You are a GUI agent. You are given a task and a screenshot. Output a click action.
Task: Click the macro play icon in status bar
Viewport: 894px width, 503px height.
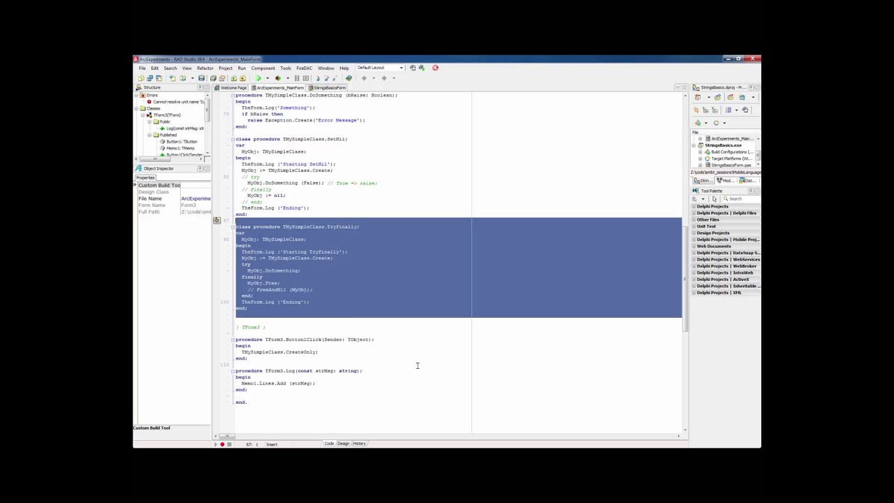(216, 444)
